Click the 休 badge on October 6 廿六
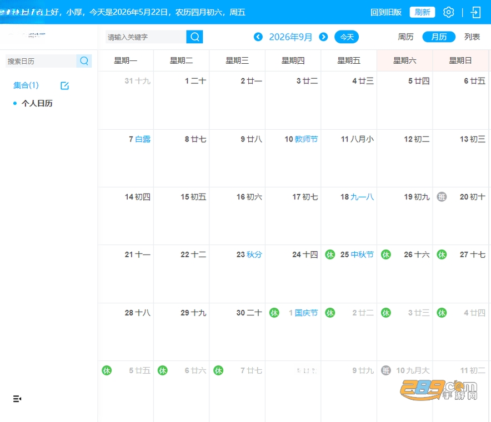491x422 pixels. pyautogui.click(x=163, y=370)
